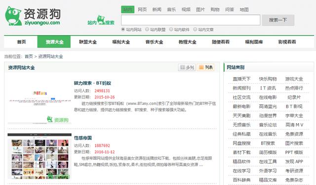Open the 无损音乐 category
This screenshot has height=185, width=316.
pos(241,125)
